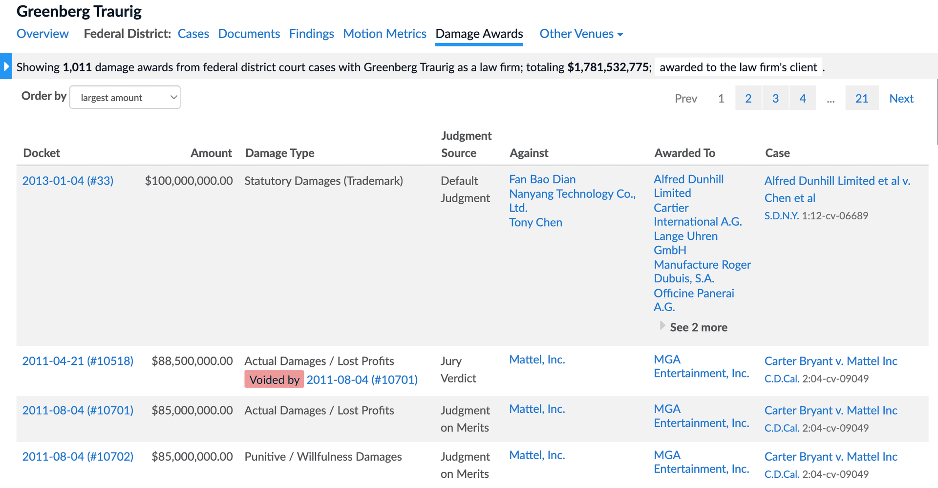
Task: Open Manufacture Roger Dubuis, S.A. party
Action: (702, 271)
